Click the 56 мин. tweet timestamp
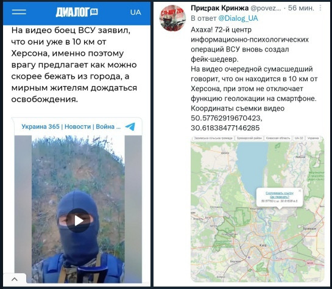 tap(301, 8)
